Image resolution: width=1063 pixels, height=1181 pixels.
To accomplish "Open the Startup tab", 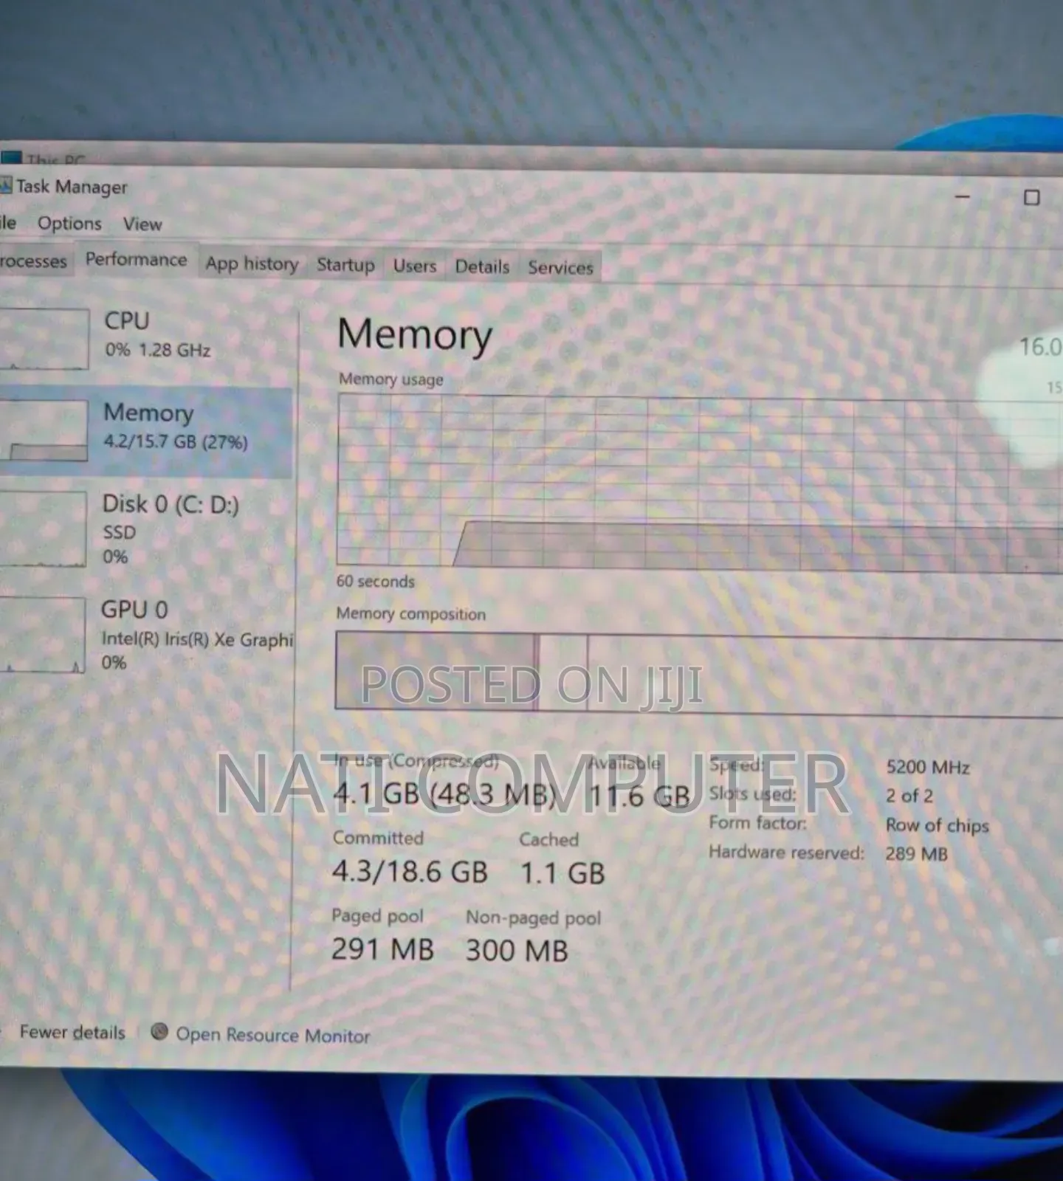I will (x=345, y=264).
